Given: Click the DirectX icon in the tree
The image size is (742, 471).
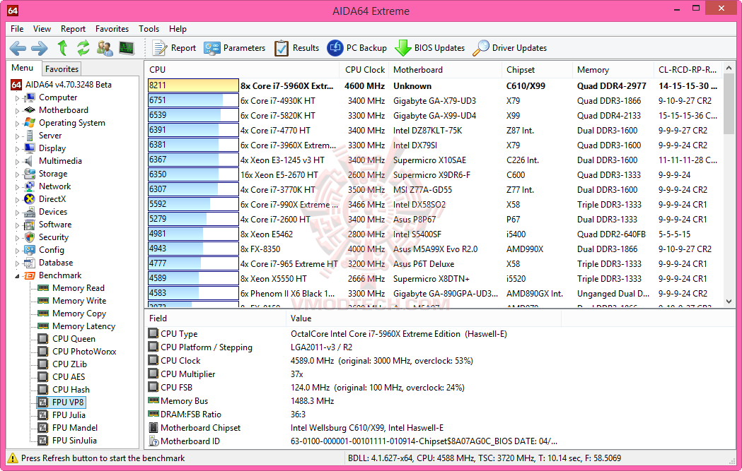Looking at the screenshot, I should point(30,199).
